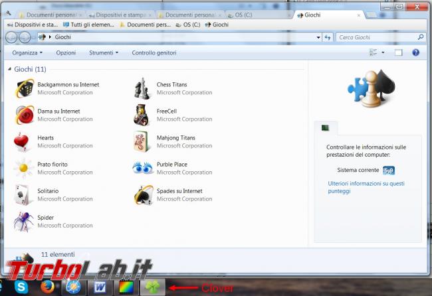Expand the address bar history dropdown

(x=318, y=37)
